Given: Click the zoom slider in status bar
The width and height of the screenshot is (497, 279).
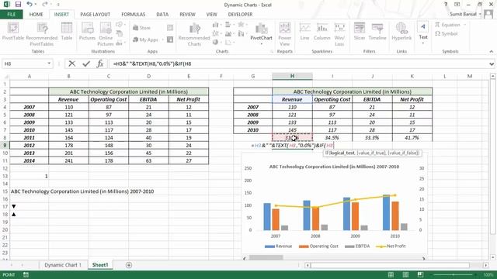Looking at the screenshot, I should (x=454, y=274).
